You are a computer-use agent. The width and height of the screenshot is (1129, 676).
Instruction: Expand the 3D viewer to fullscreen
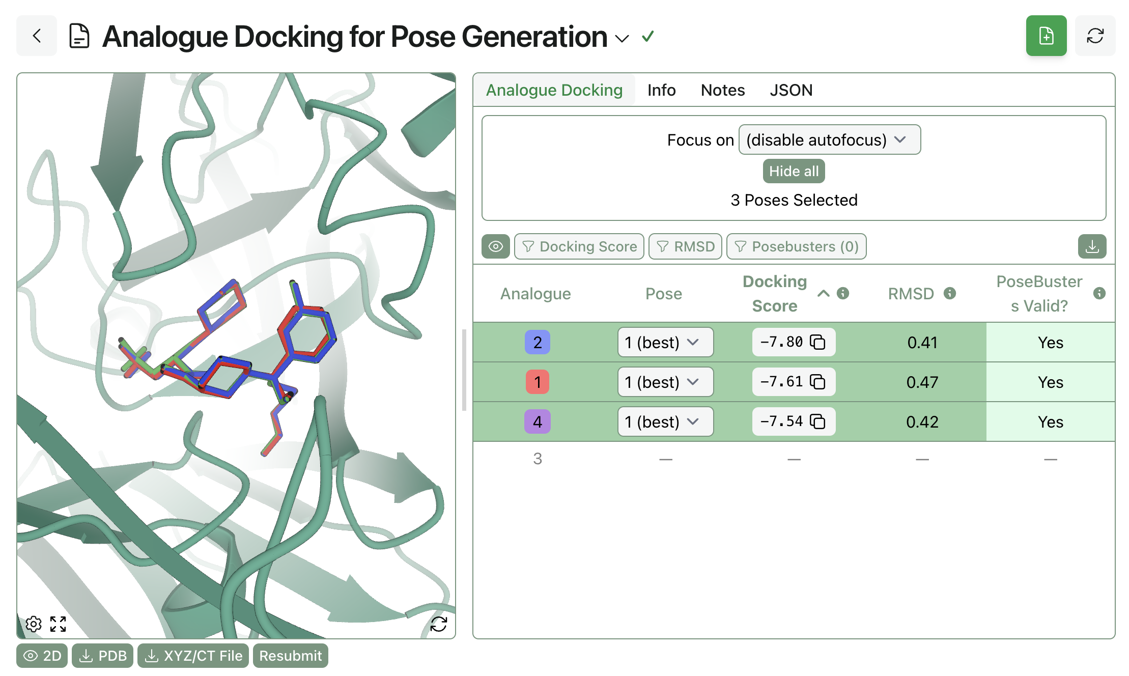(59, 624)
